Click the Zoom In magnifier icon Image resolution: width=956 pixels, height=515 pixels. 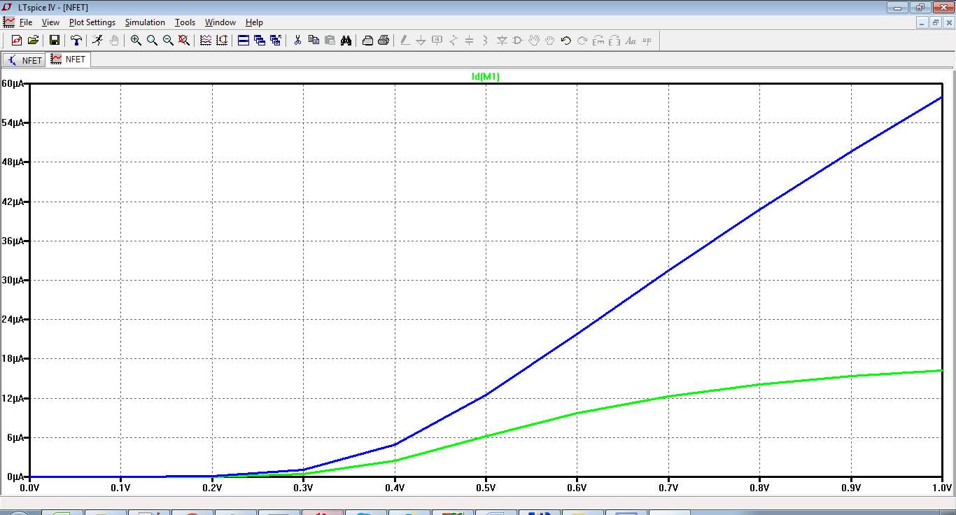point(136,41)
